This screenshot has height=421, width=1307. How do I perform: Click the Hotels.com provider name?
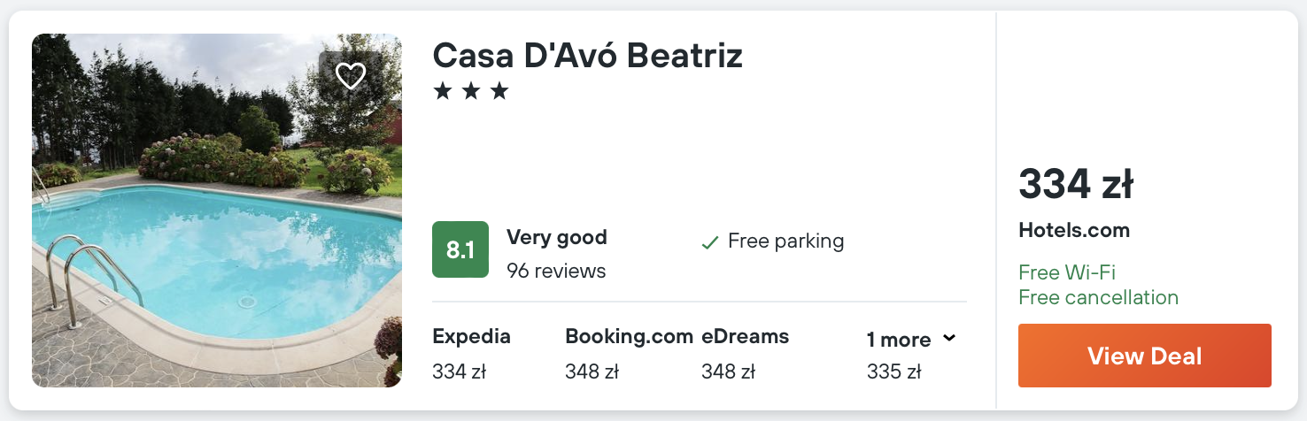coord(1074,231)
